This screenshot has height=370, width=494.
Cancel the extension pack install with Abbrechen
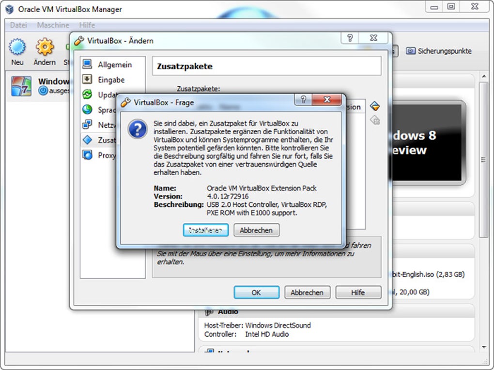point(257,230)
